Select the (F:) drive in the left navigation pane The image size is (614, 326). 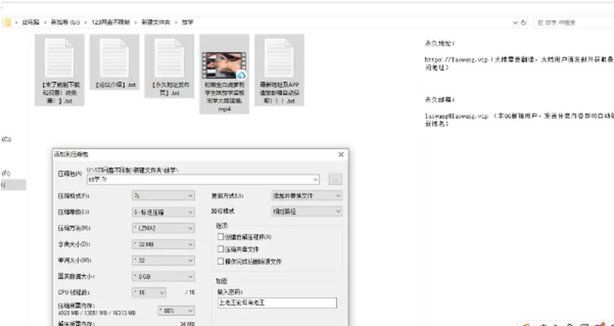point(6,173)
